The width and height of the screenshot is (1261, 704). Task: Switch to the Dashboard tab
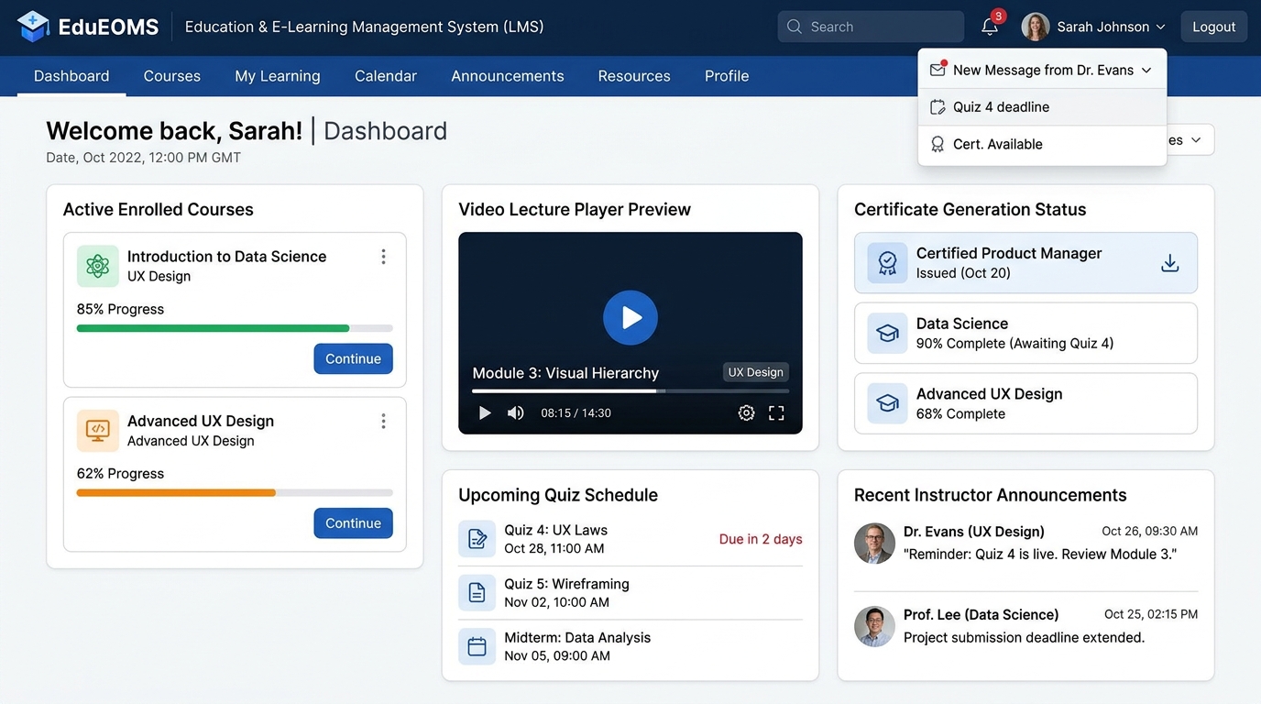tap(71, 76)
